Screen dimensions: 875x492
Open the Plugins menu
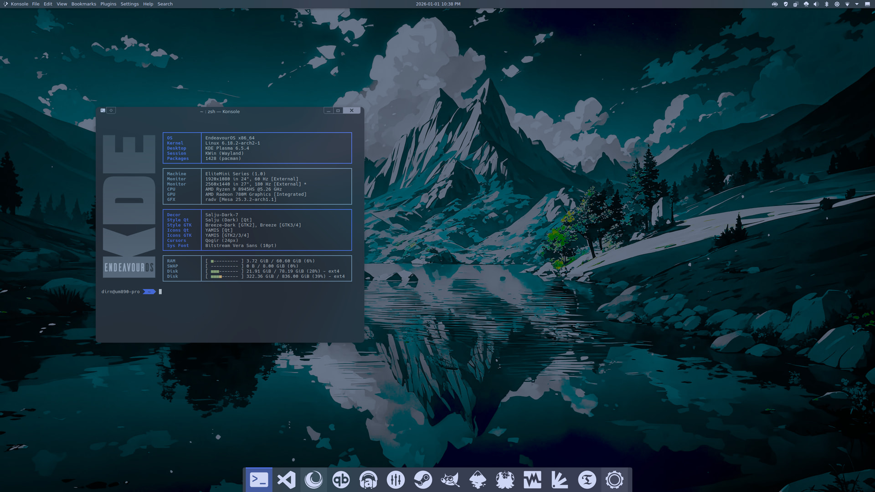click(108, 4)
